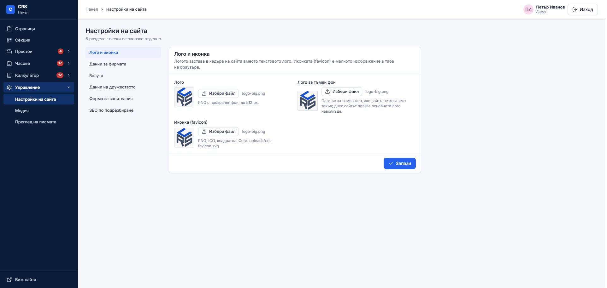Click the Настройки на сайта page heading
The height and width of the screenshot is (288, 607).
(x=116, y=31)
